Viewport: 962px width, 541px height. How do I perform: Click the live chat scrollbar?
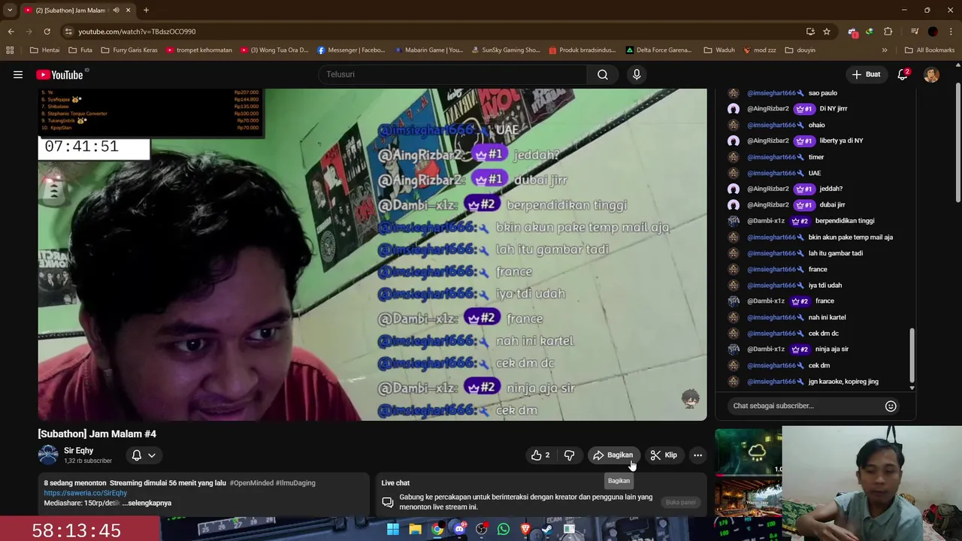pyautogui.click(x=912, y=355)
